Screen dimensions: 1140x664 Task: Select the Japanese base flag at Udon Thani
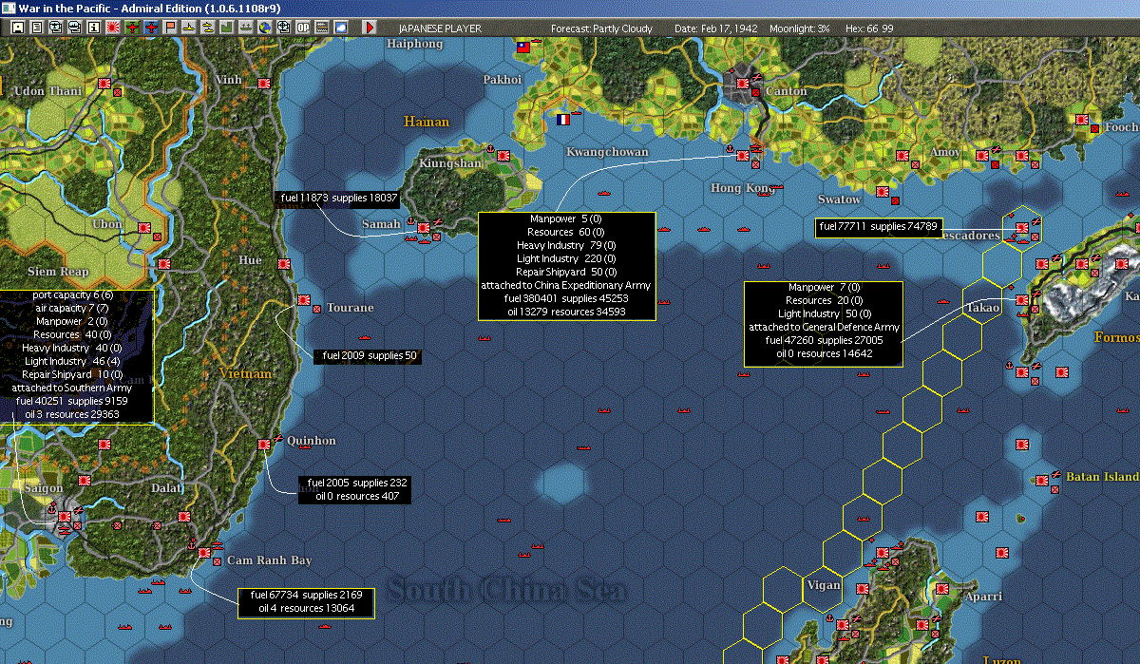coord(104,84)
